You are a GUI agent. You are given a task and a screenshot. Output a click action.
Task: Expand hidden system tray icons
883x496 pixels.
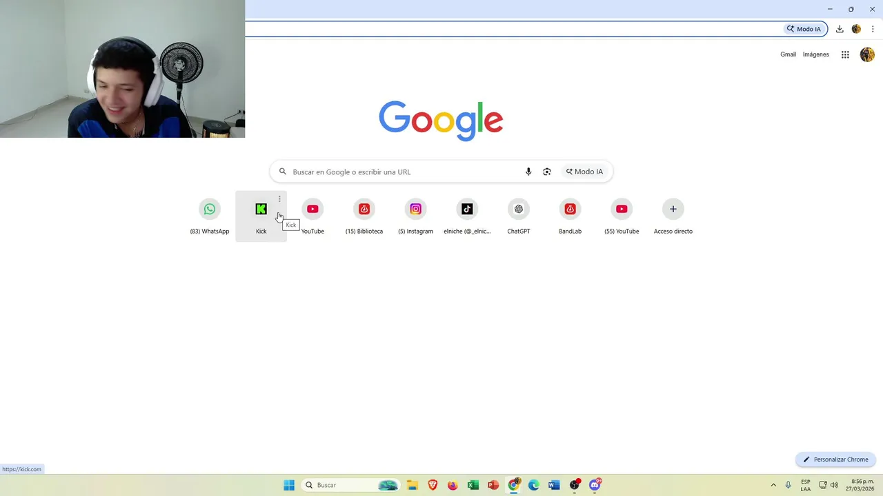click(x=773, y=485)
